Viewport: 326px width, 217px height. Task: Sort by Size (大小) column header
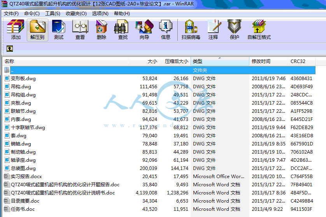coord(144,61)
